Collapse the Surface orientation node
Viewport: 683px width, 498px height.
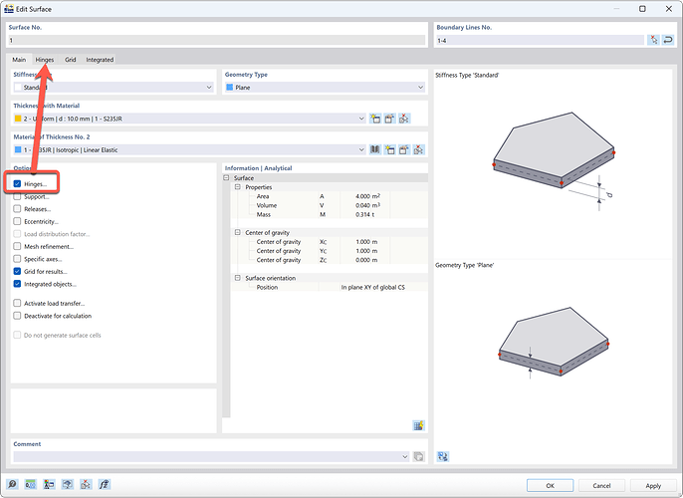click(x=237, y=278)
